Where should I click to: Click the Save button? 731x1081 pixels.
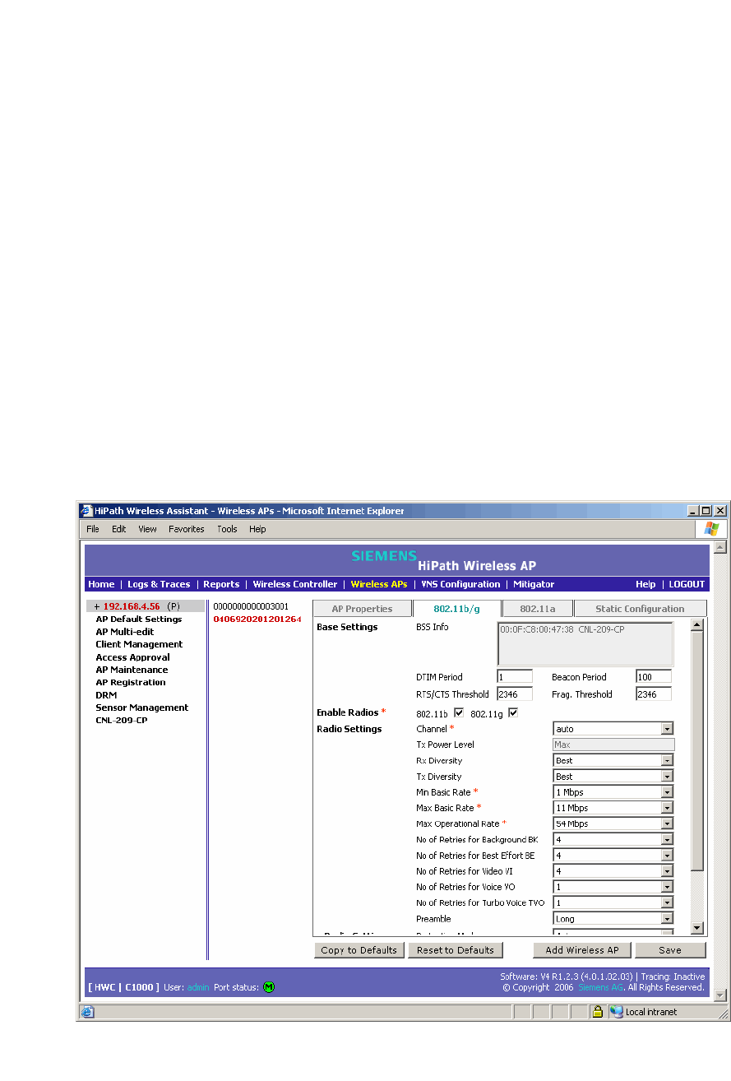coord(670,950)
